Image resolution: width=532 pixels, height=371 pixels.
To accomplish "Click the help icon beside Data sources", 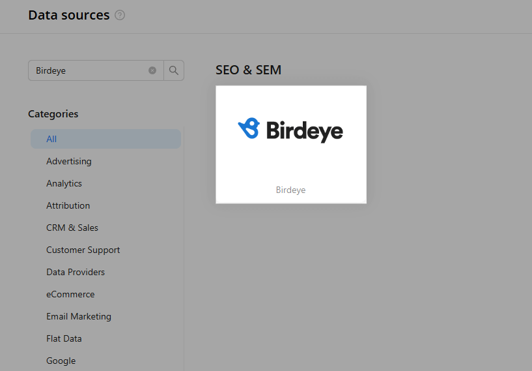I will [x=120, y=15].
